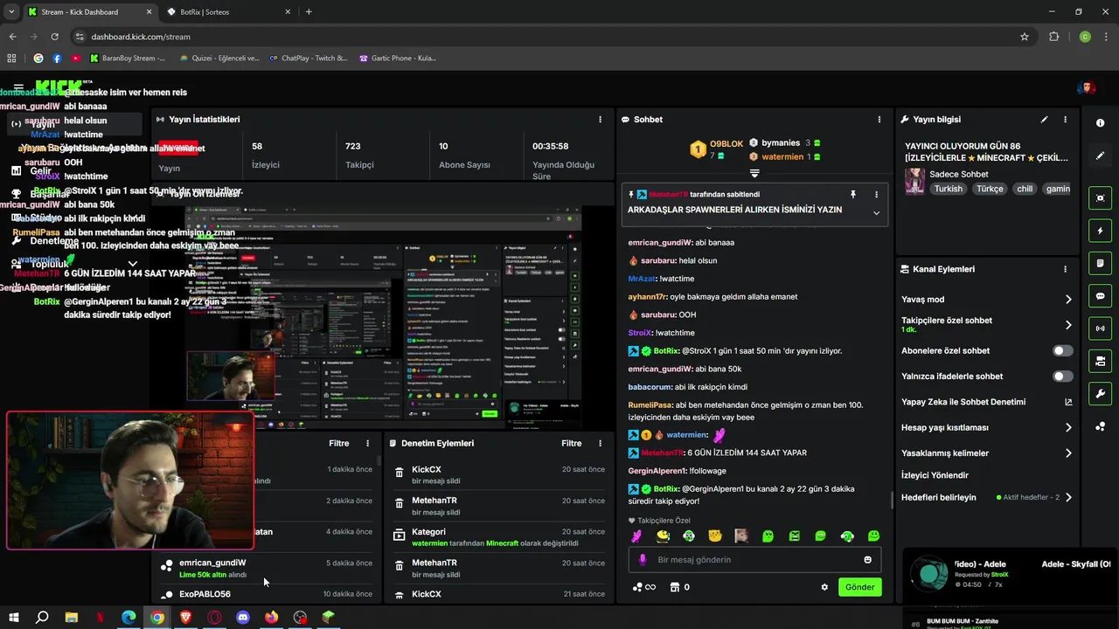Select the broadcast signal icon in right sidebar
The height and width of the screenshot is (629, 1119).
click(x=1100, y=328)
